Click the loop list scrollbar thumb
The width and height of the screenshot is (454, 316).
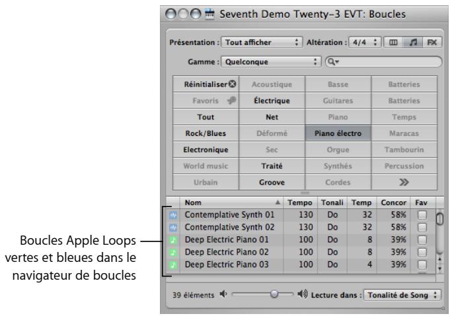(439, 219)
